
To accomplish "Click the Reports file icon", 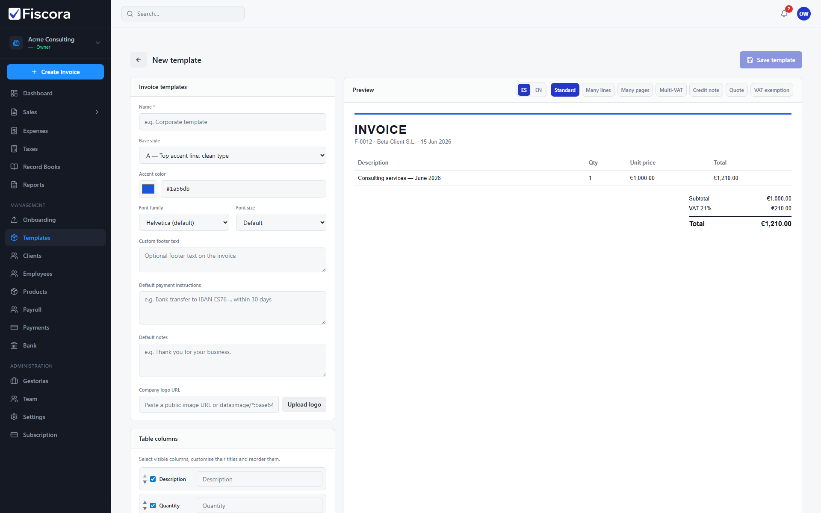I will click(x=14, y=185).
